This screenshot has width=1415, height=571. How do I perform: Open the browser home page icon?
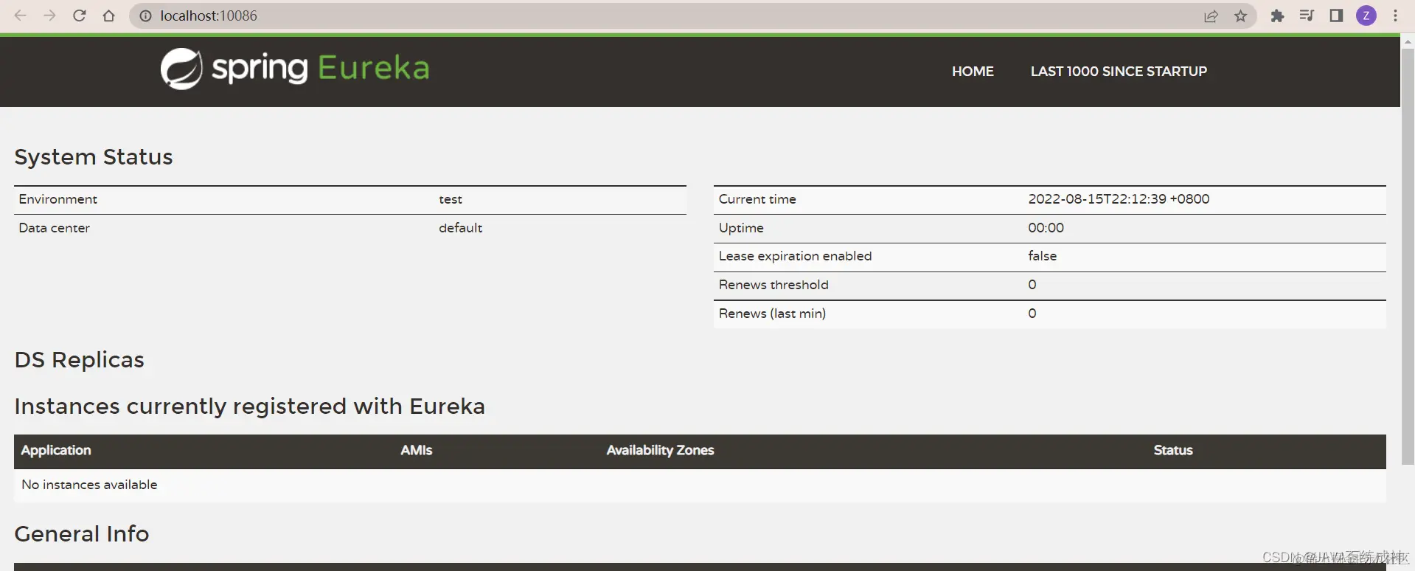pos(108,15)
